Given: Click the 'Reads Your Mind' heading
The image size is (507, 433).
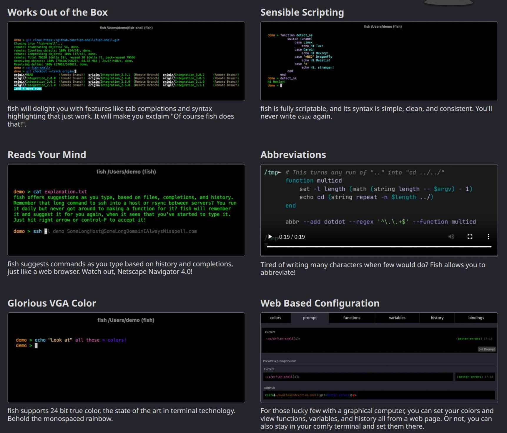Looking at the screenshot, I should pyautogui.click(x=47, y=155).
